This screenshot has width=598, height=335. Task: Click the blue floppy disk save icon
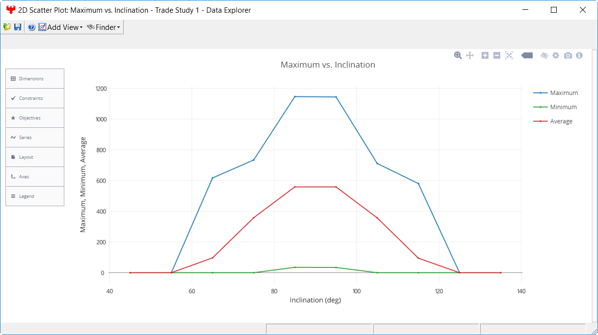pyautogui.click(x=18, y=27)
